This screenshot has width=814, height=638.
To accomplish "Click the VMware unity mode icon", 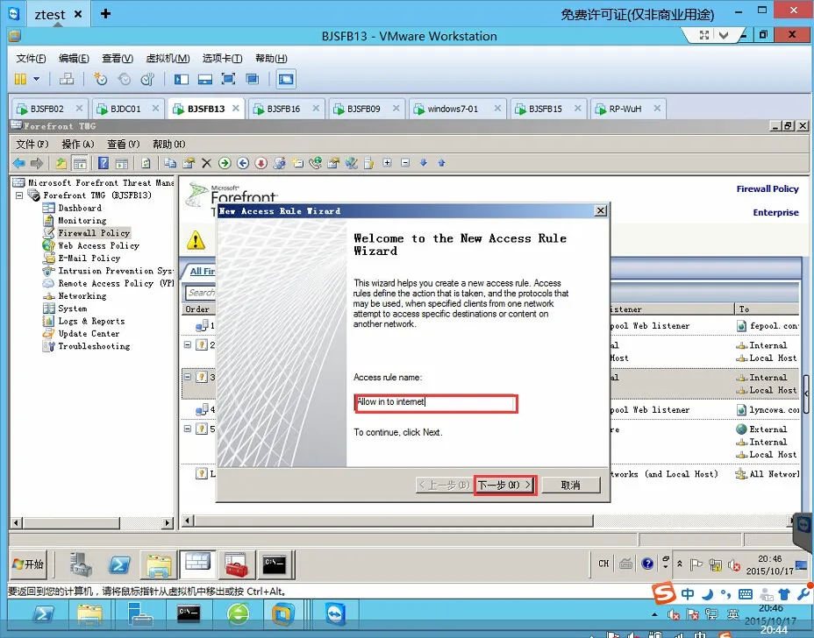I will click(253, 79).
